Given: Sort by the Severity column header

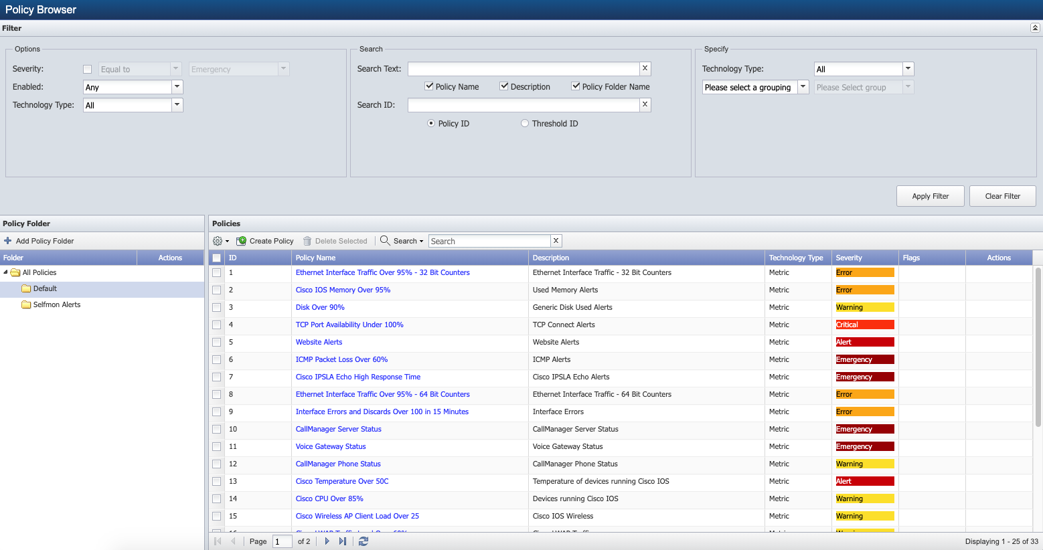Looking at the screenshot, I should [866, 258].
